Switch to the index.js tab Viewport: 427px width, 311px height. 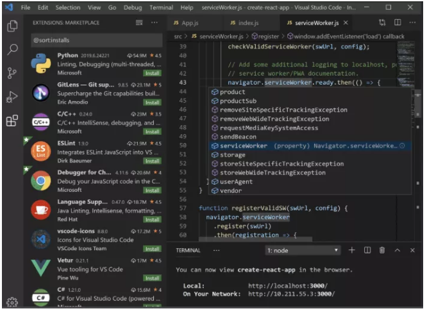(x=251, y=22)
